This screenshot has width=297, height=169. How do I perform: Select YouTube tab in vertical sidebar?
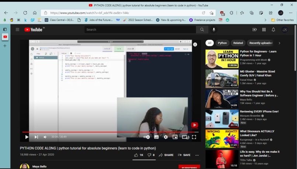(x=5, y=37)
